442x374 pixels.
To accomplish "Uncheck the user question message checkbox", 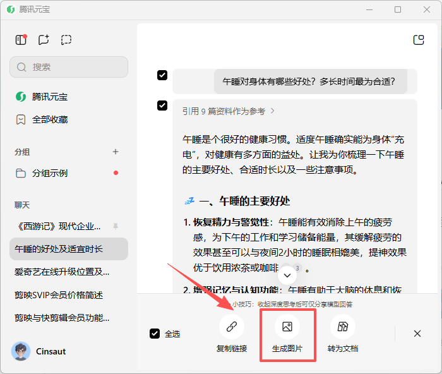I will [x=162, y=75].
